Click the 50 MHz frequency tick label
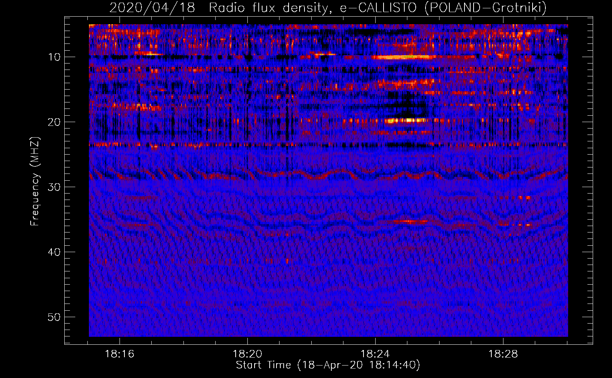Image resolution: width=612 pixels, height=378 pixels. [x=54, y=317]
